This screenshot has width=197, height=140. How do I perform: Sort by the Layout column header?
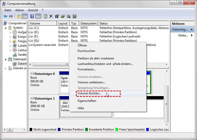63,23
